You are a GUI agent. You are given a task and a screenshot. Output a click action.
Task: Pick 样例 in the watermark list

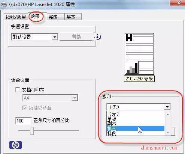[136, 133]
